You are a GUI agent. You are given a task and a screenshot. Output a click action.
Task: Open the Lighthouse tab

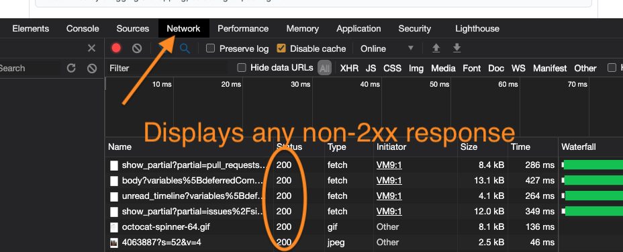pos(477,29)
